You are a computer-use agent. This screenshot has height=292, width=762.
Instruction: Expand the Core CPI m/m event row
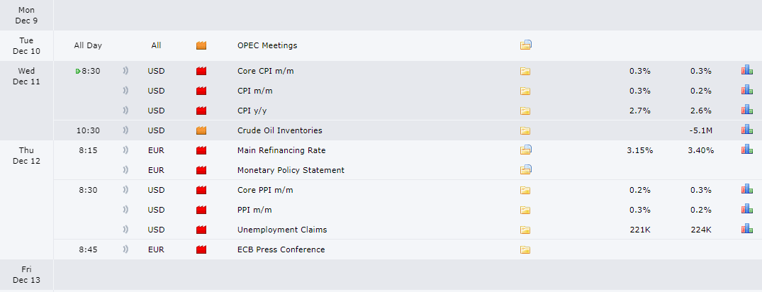click(408, 70)
